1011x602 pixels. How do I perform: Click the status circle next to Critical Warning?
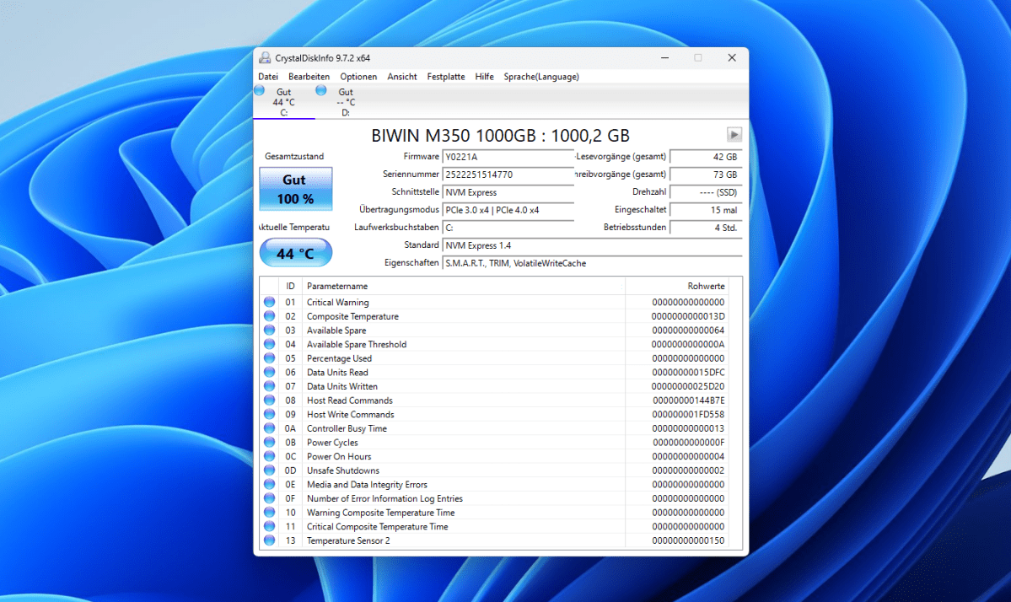click(x=270, y=302)
